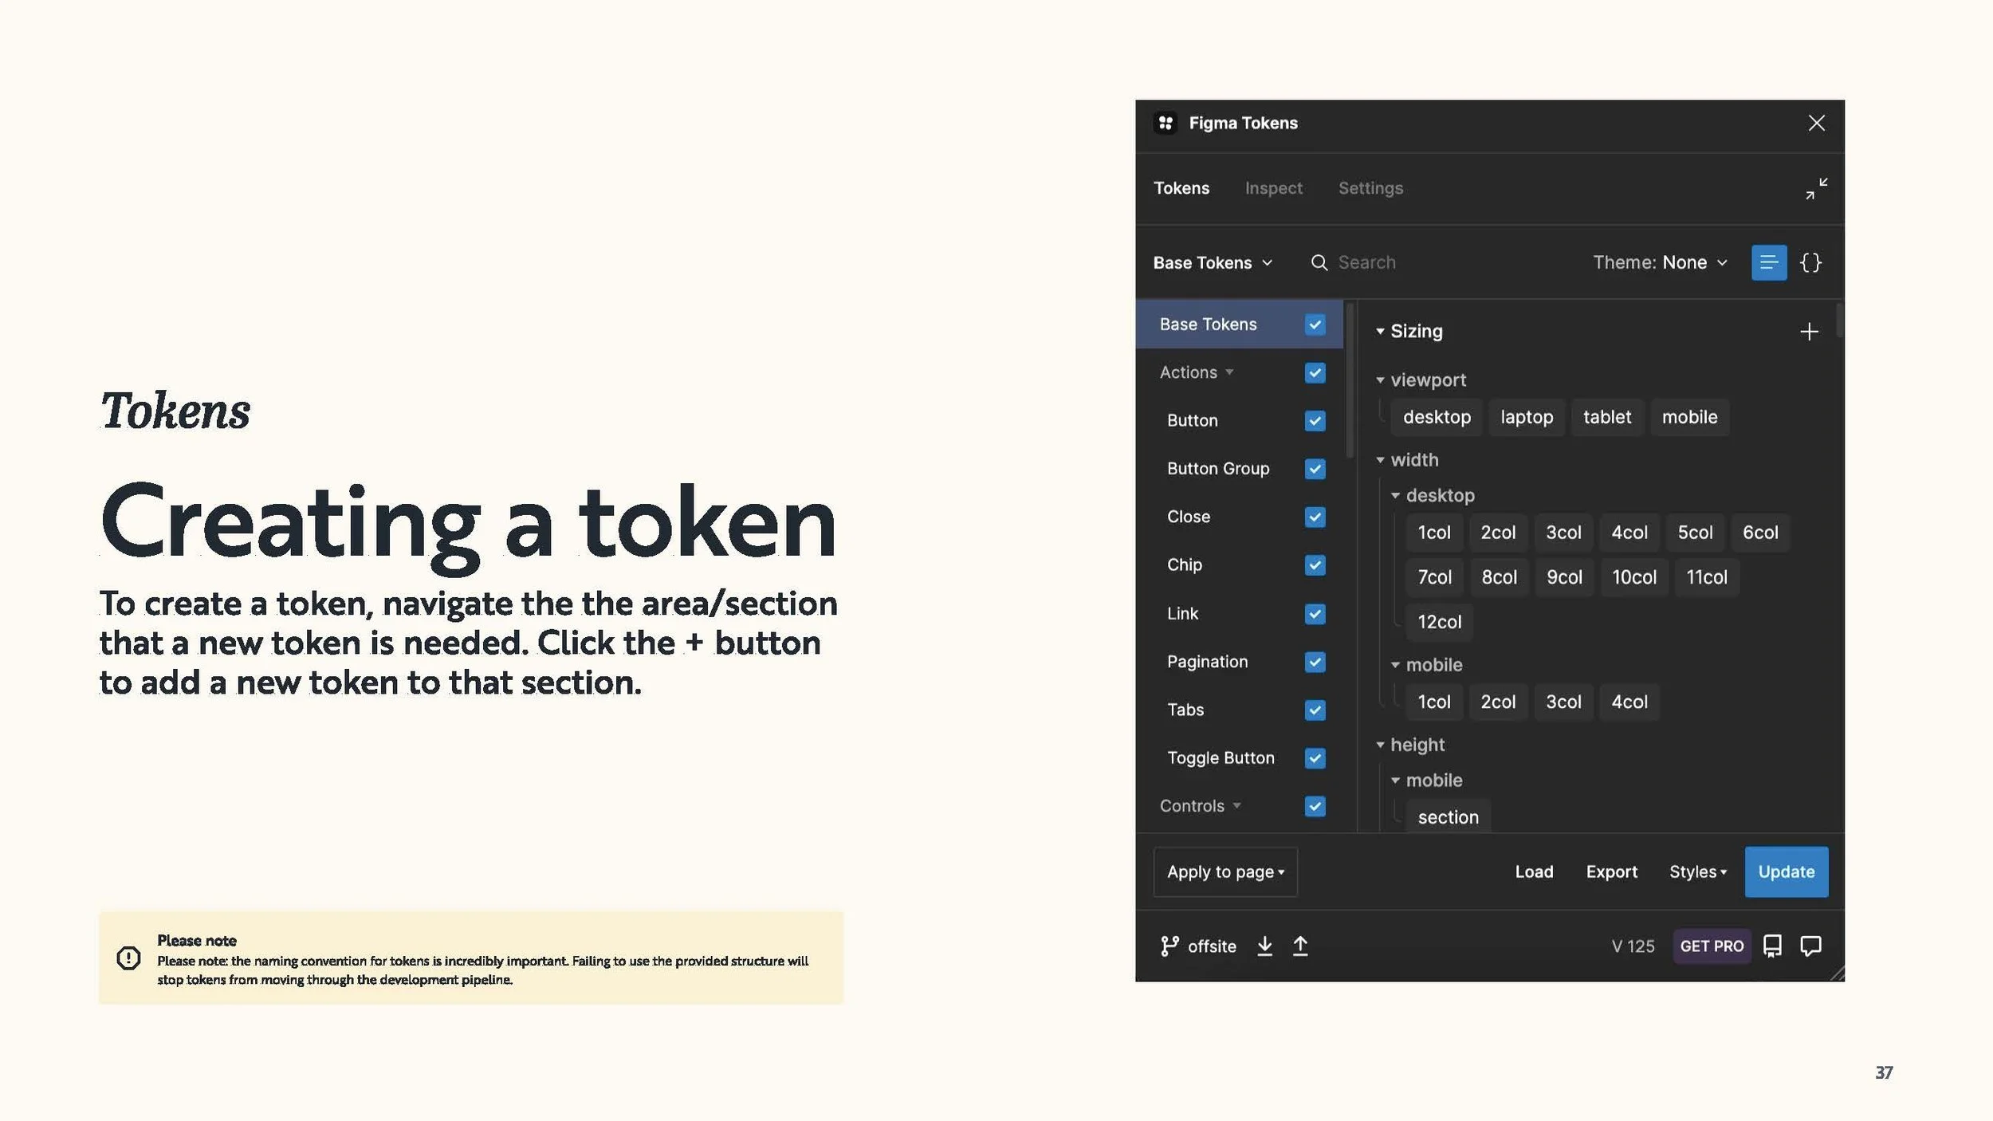Collapse the width group
The height and width of the screenshot is (1121, 1993).
coord(1380,460)
